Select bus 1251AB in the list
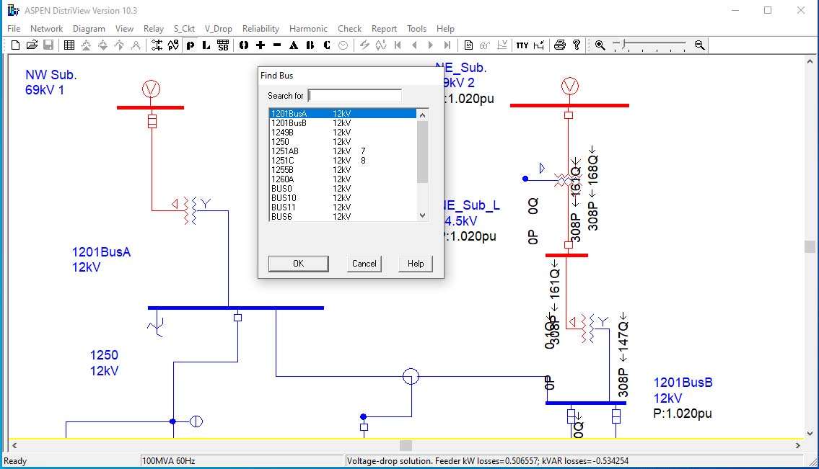 click(285, 151)
